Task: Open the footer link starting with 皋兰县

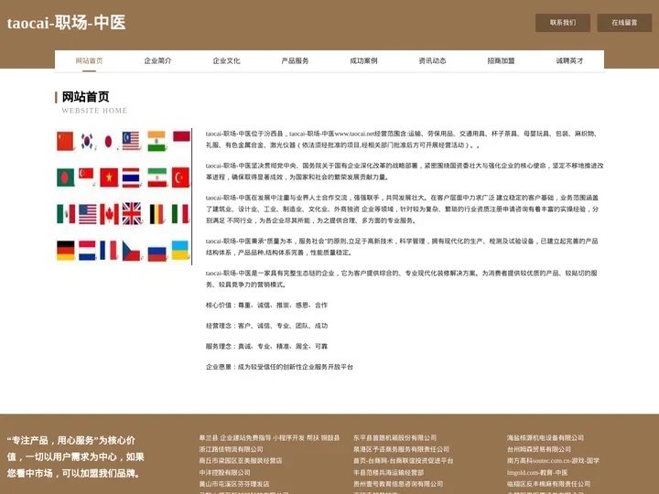Action: coord(269,437)
